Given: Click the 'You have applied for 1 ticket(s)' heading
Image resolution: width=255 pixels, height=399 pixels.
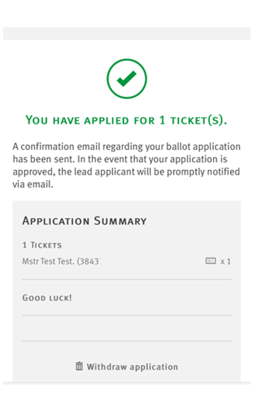Looking at the screenshot, I should [x=126, y=120].
